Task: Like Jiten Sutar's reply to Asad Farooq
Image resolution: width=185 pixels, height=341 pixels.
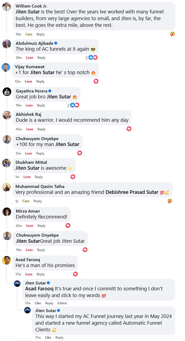Action: 38,303
